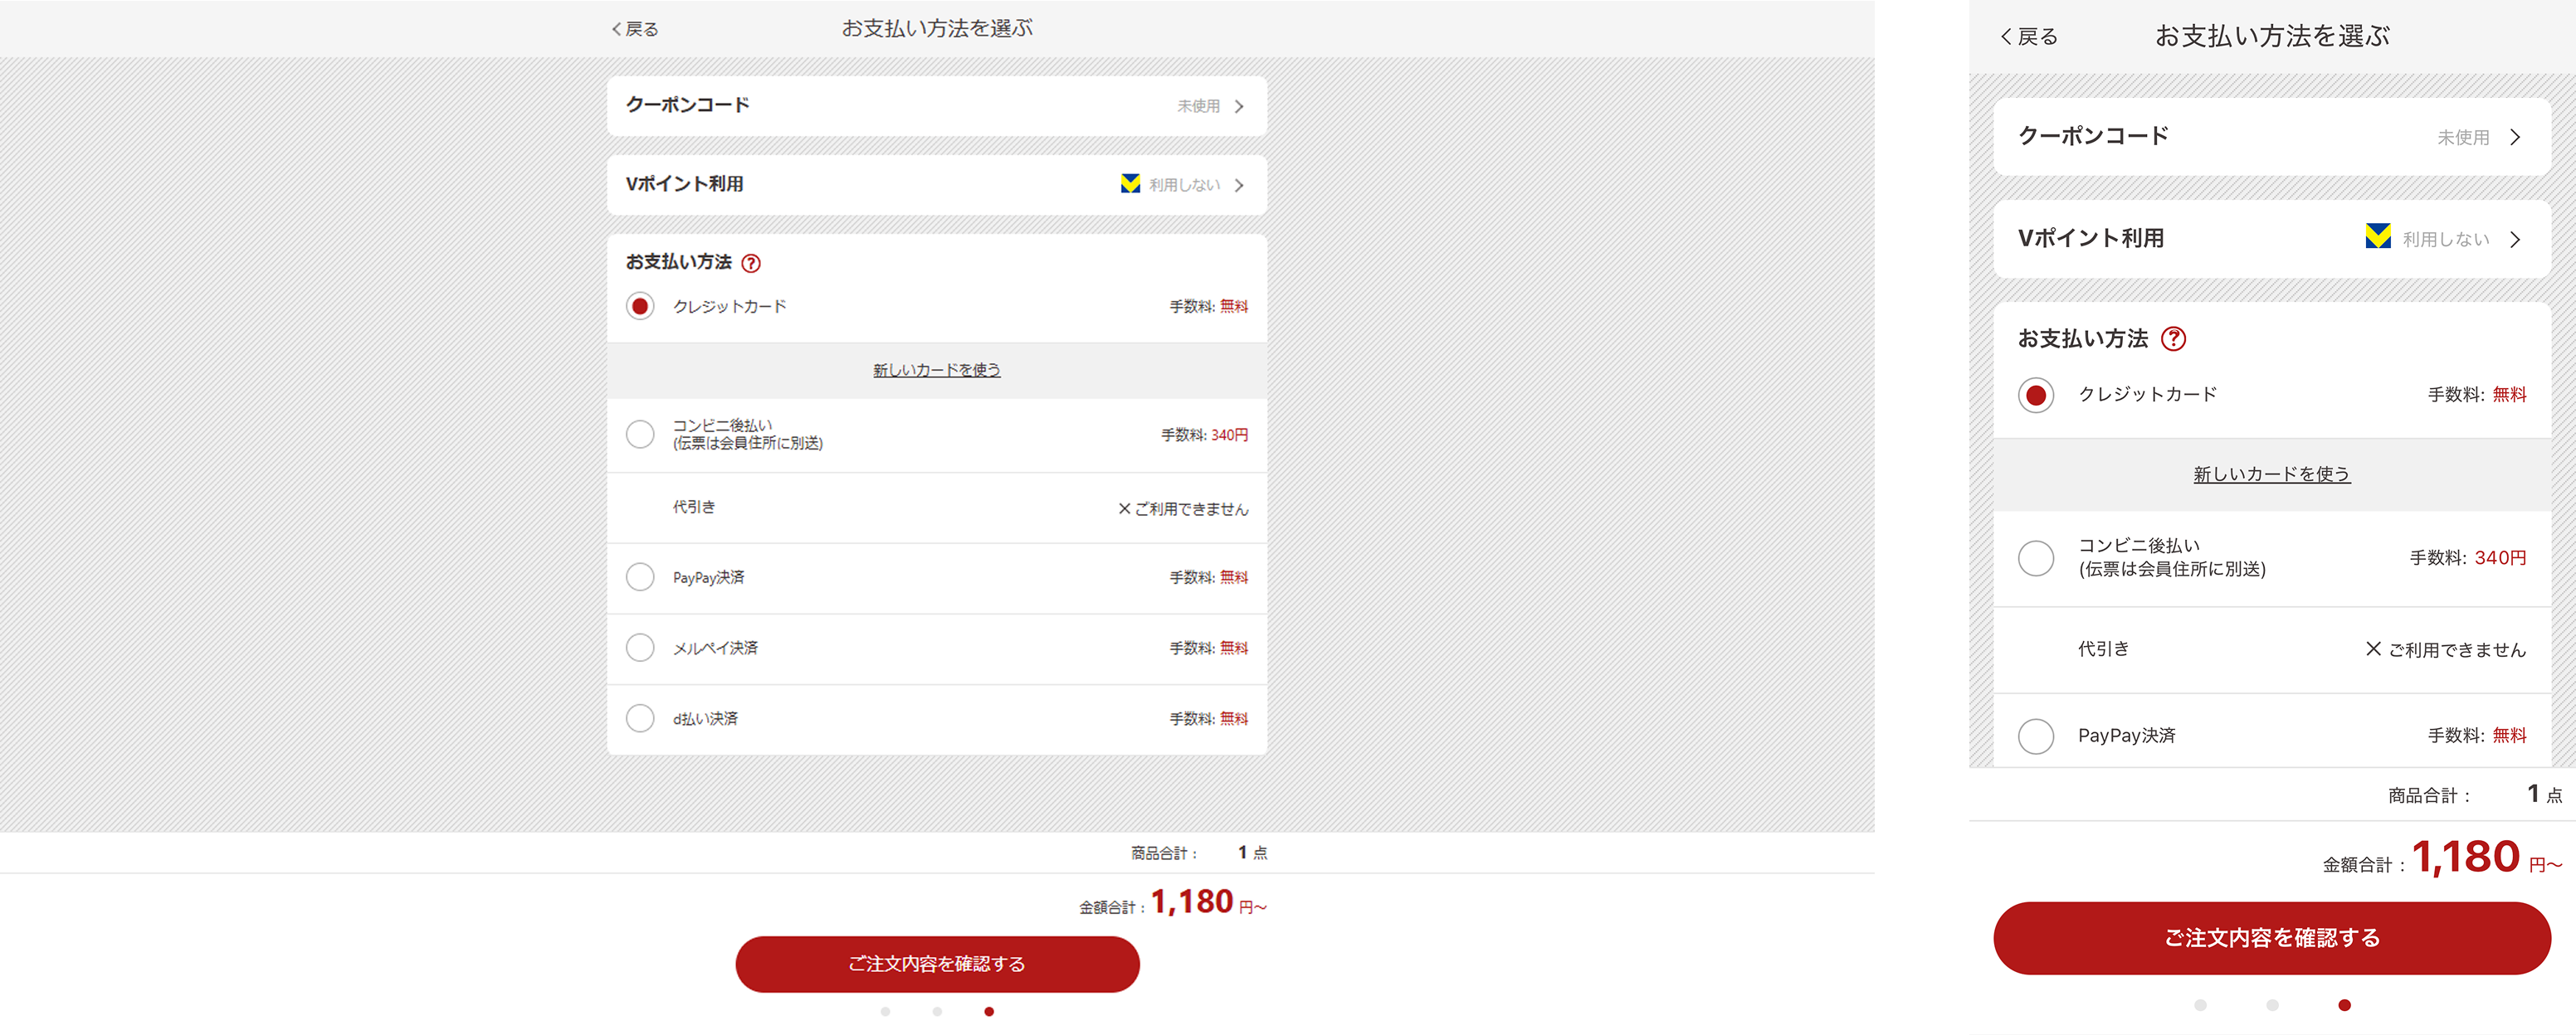Image resolution: width=2576 pixels, height=1035 pixels.
Task: Click the 1,180 total amount in the mobile view
Action: tap(2465, 858)
